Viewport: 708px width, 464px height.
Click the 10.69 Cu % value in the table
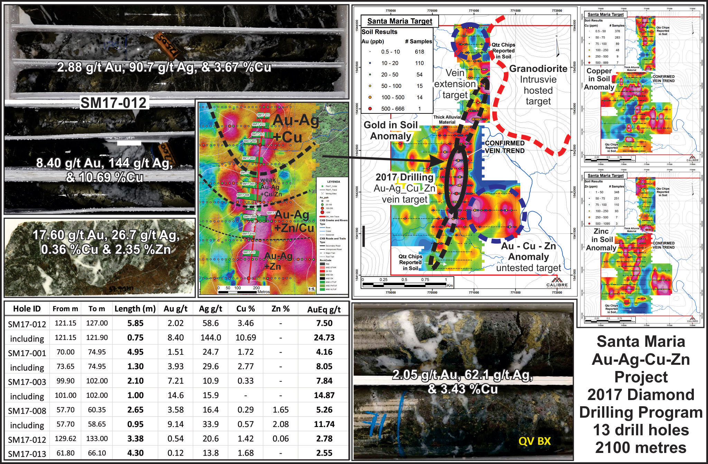[x=245, y=337]
